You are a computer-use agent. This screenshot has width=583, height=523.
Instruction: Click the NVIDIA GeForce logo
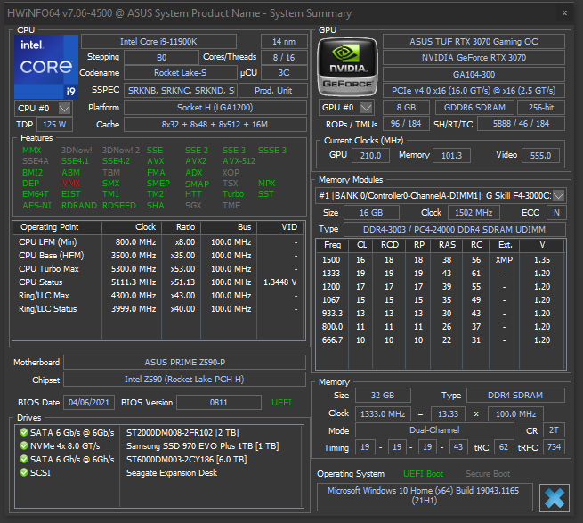[347, 67]
